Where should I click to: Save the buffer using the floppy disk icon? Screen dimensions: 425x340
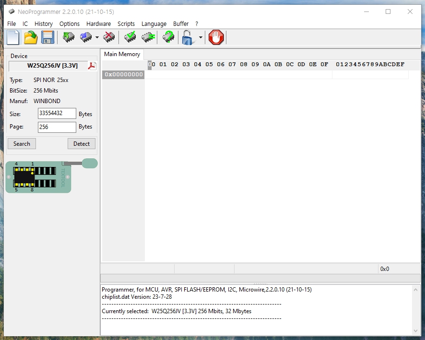(47, 37)
